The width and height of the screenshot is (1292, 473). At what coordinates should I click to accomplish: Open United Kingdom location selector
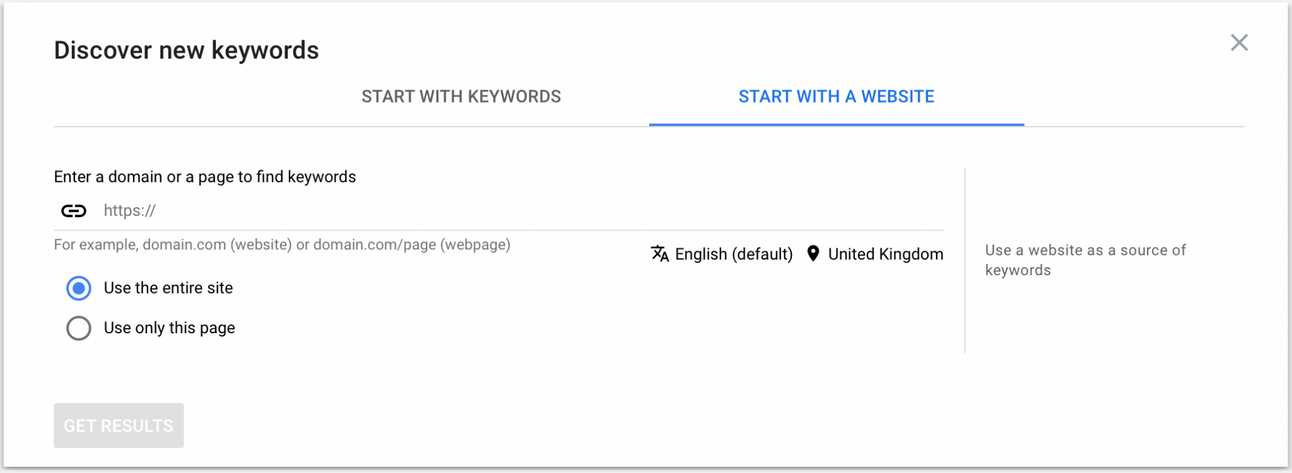pos(886,254)
